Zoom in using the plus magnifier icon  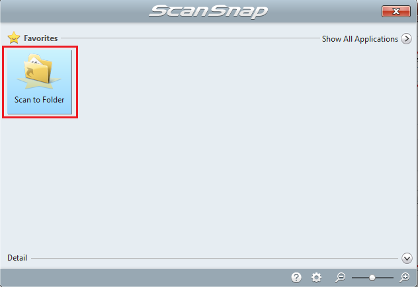click(x=404, y=277)
